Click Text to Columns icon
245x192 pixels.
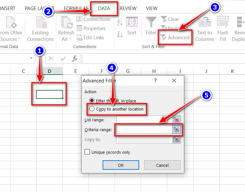204,22
